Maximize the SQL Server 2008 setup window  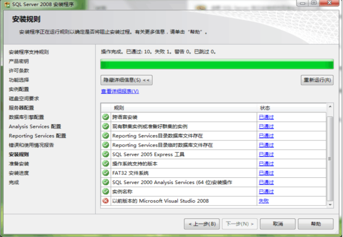(314, 3)
